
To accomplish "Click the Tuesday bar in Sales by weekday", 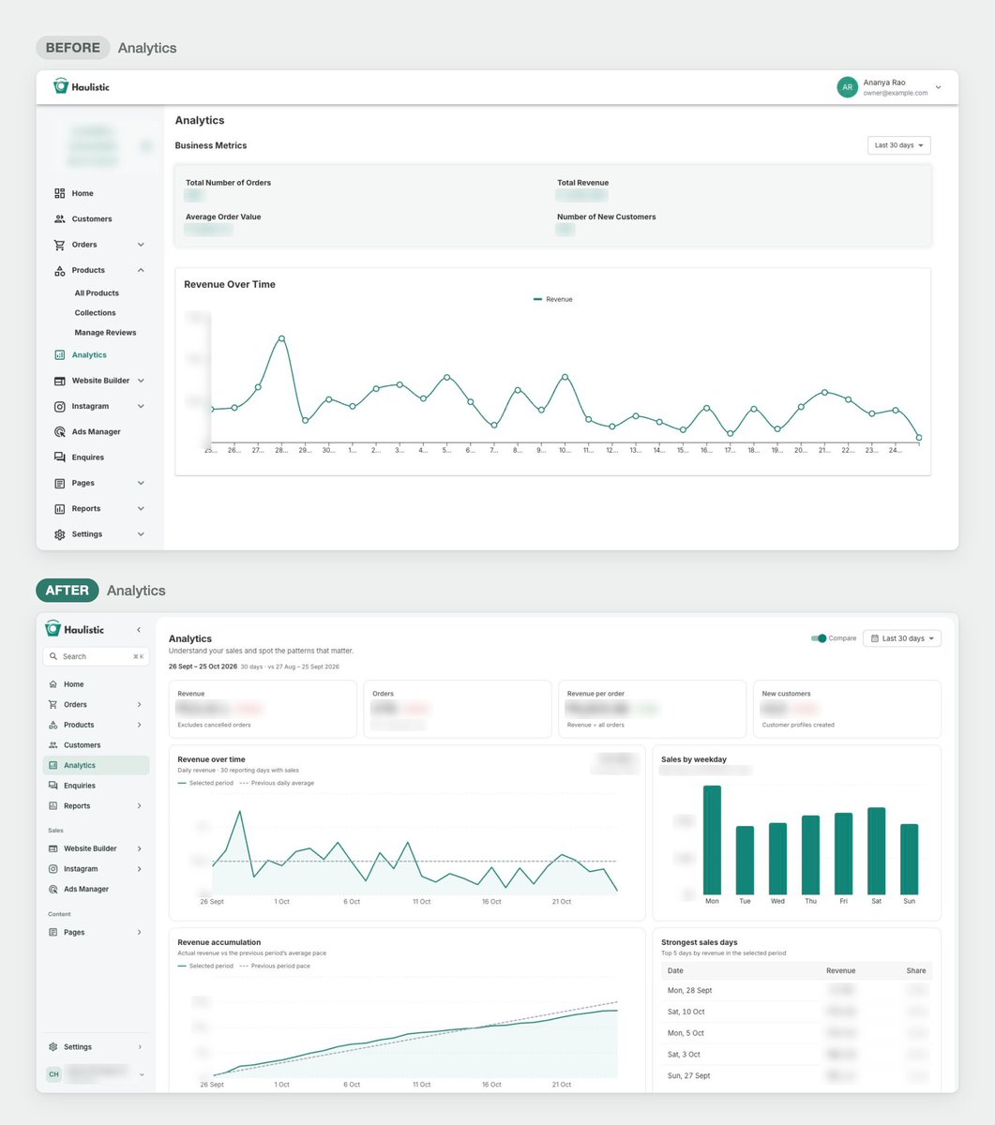I will pos(745,861).
